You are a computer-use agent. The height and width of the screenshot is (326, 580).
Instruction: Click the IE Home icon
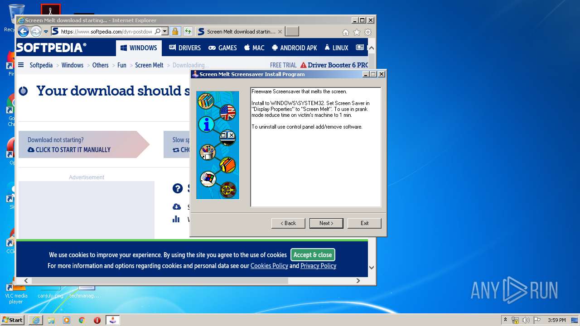click(x=346, y=32)
